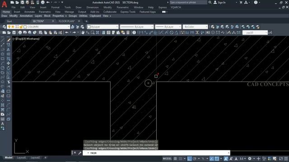
Task: Click the Customize wrench icon in command line
Action: point(80,153)
